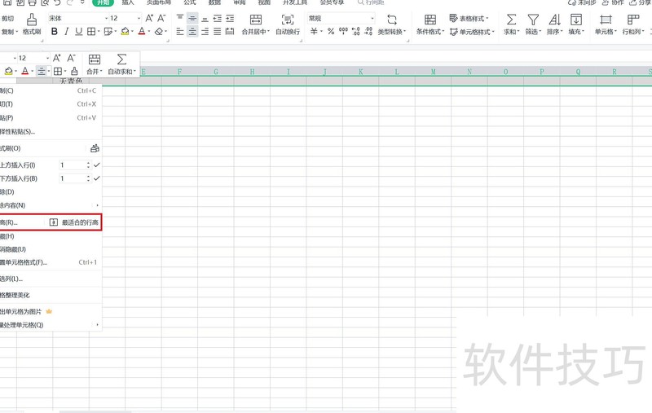Click the Fill (填充) icon
This screenshot has height=413, width=652.
[x=576, y=20]
